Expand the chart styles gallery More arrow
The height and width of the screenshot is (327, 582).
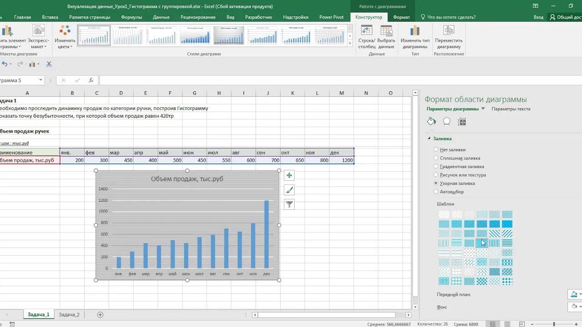click(350, 44)
